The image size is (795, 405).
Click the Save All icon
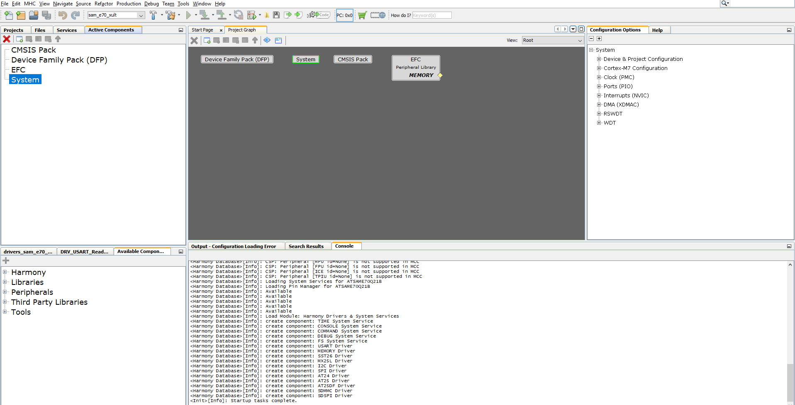[x=47, y=15]
